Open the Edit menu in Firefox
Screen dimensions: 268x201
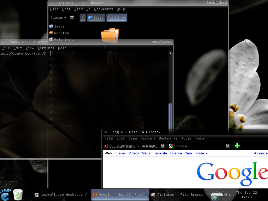coord(120,138)
